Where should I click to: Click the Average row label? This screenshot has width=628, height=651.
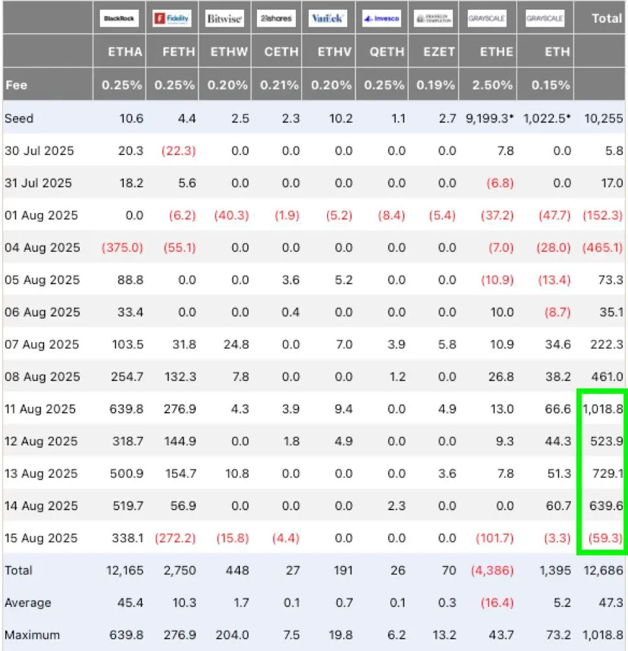click(28, 602)
